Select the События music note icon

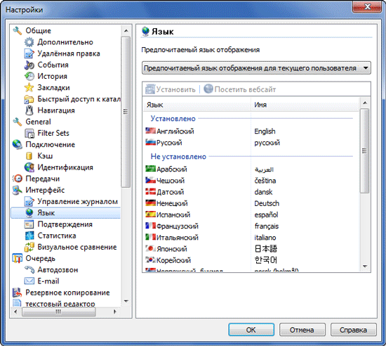tap(29, 65)
